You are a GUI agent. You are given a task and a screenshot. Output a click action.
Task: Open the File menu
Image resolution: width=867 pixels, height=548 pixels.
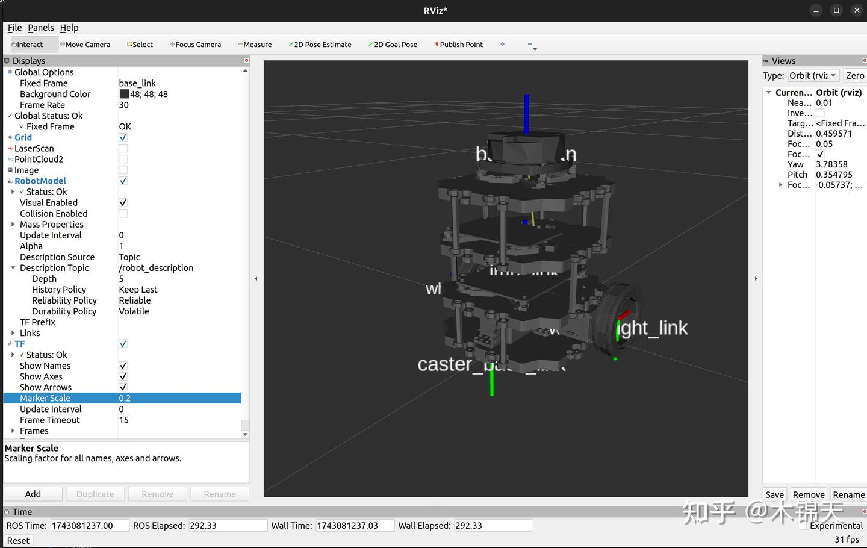(14, 28)
